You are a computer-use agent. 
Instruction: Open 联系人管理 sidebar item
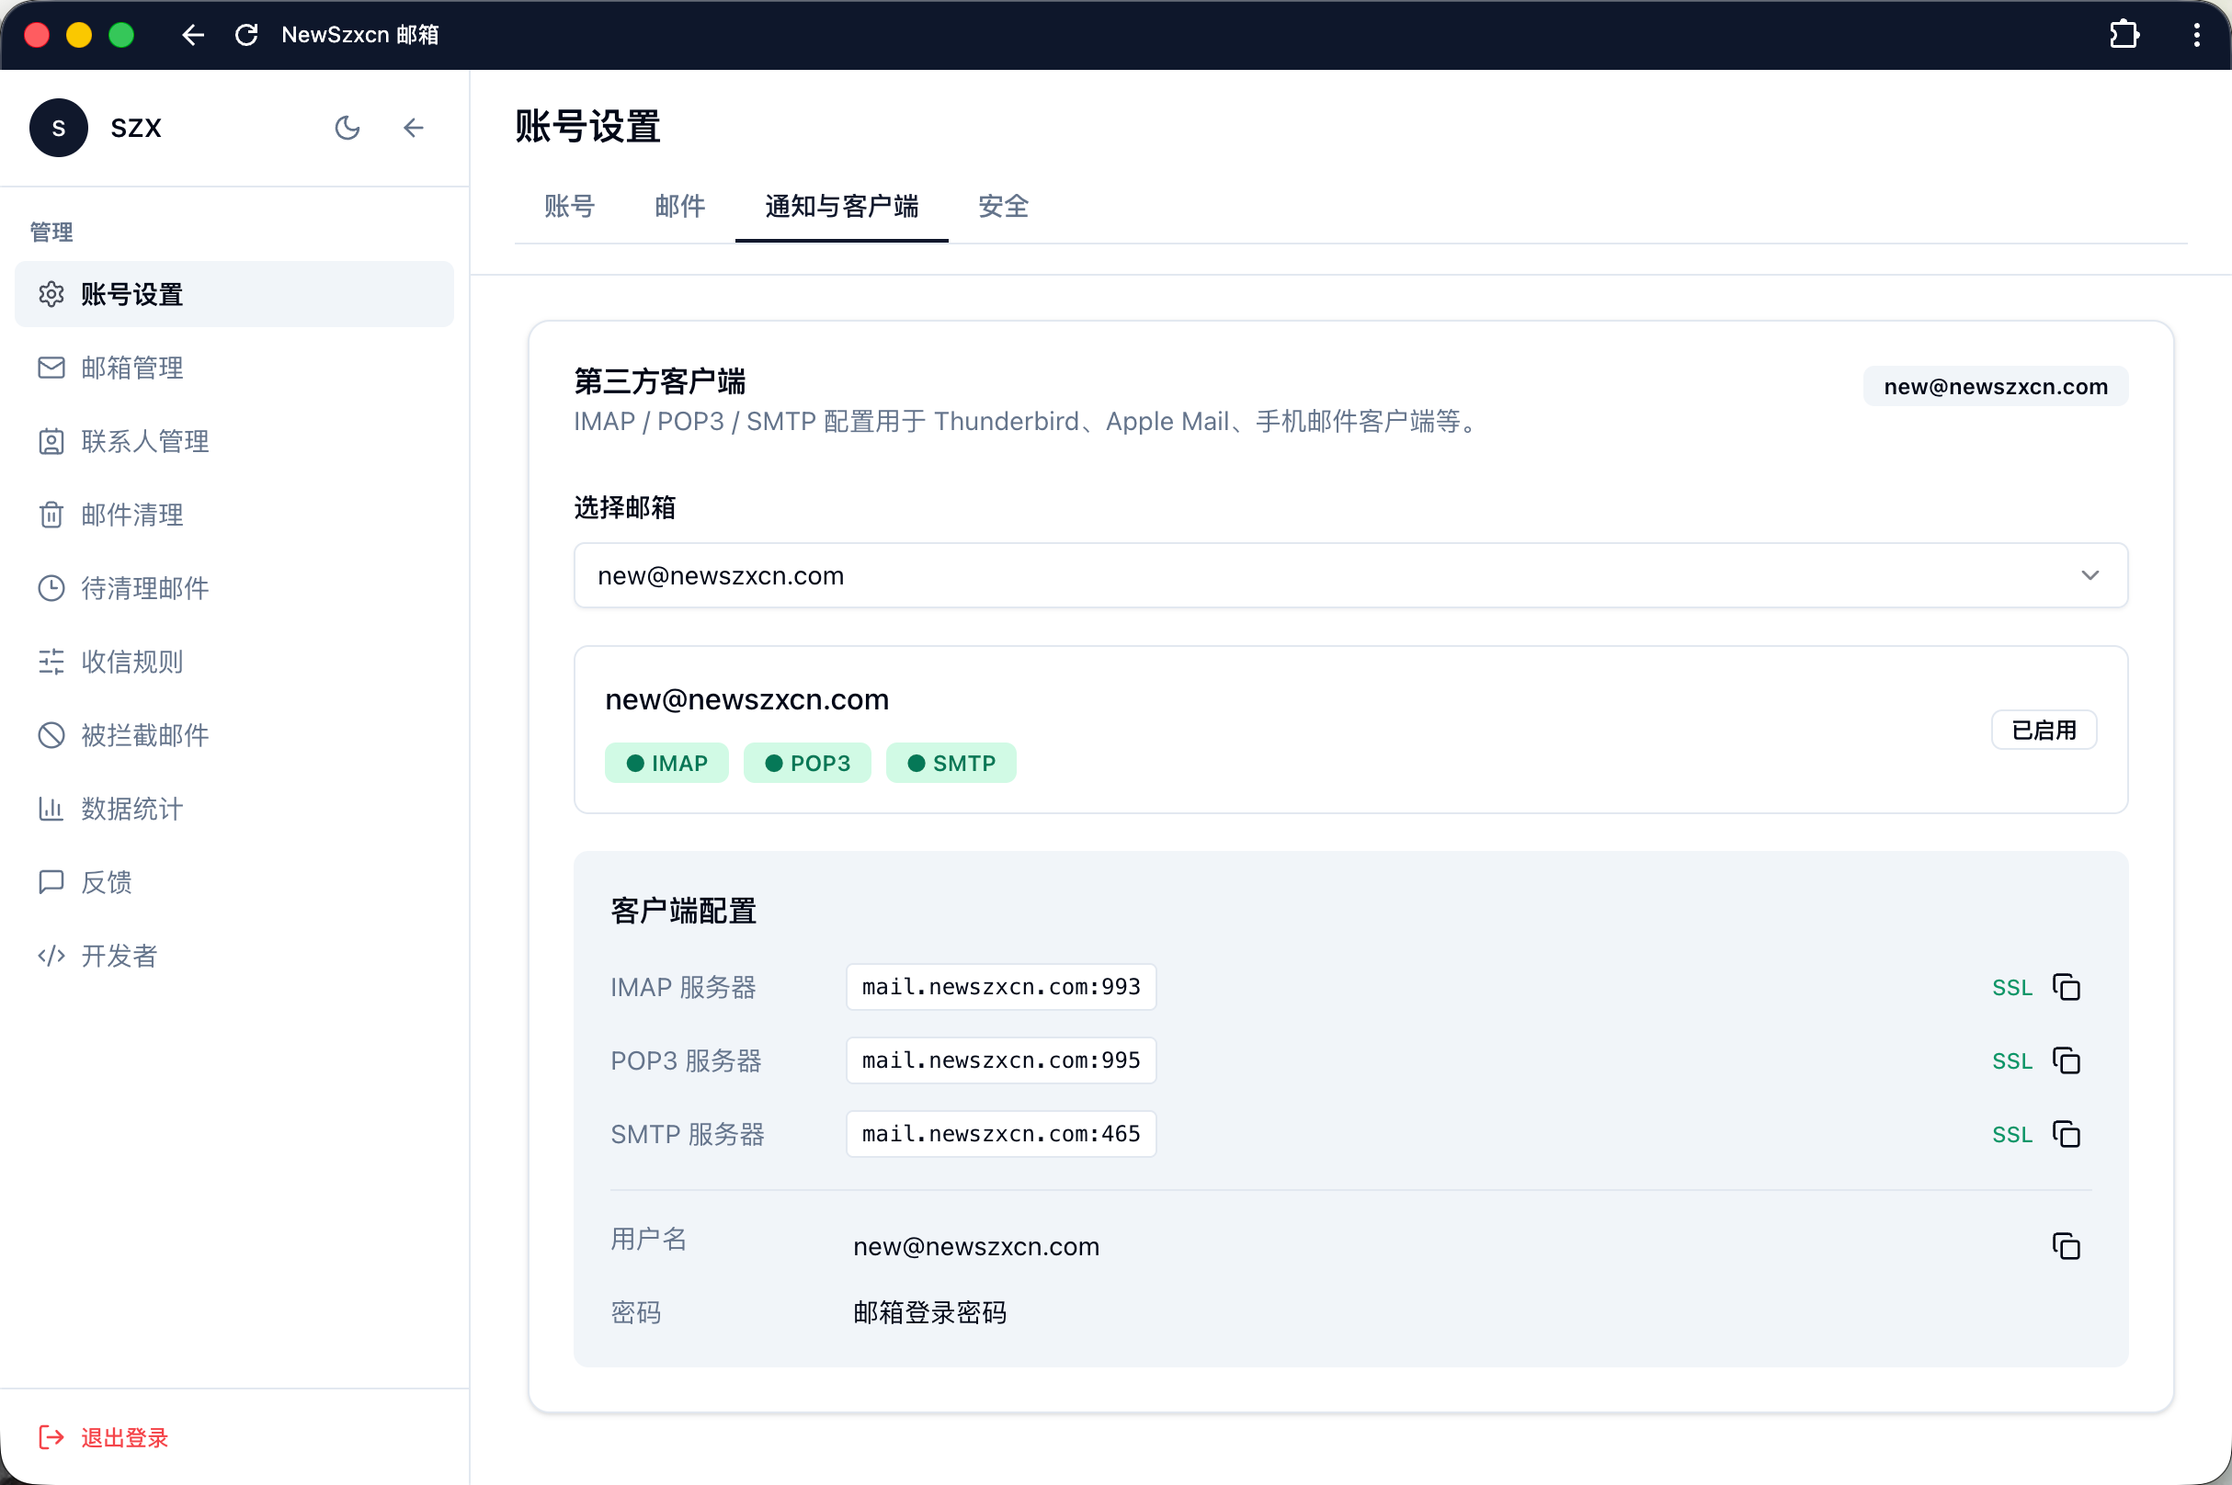(234, 441)
